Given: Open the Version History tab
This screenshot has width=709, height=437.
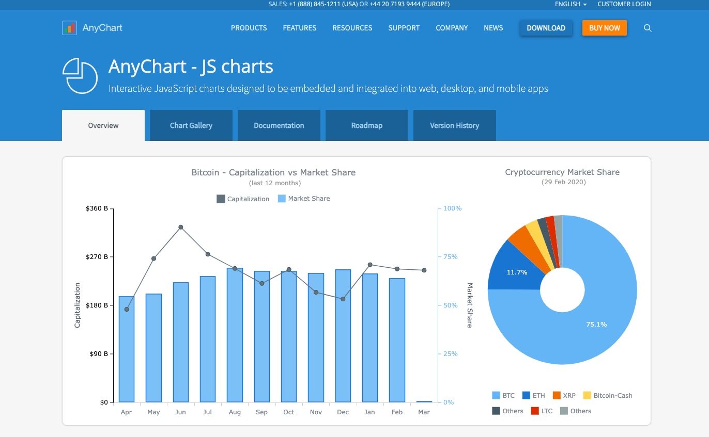Looking at the screenshot, I should (455, 125).
